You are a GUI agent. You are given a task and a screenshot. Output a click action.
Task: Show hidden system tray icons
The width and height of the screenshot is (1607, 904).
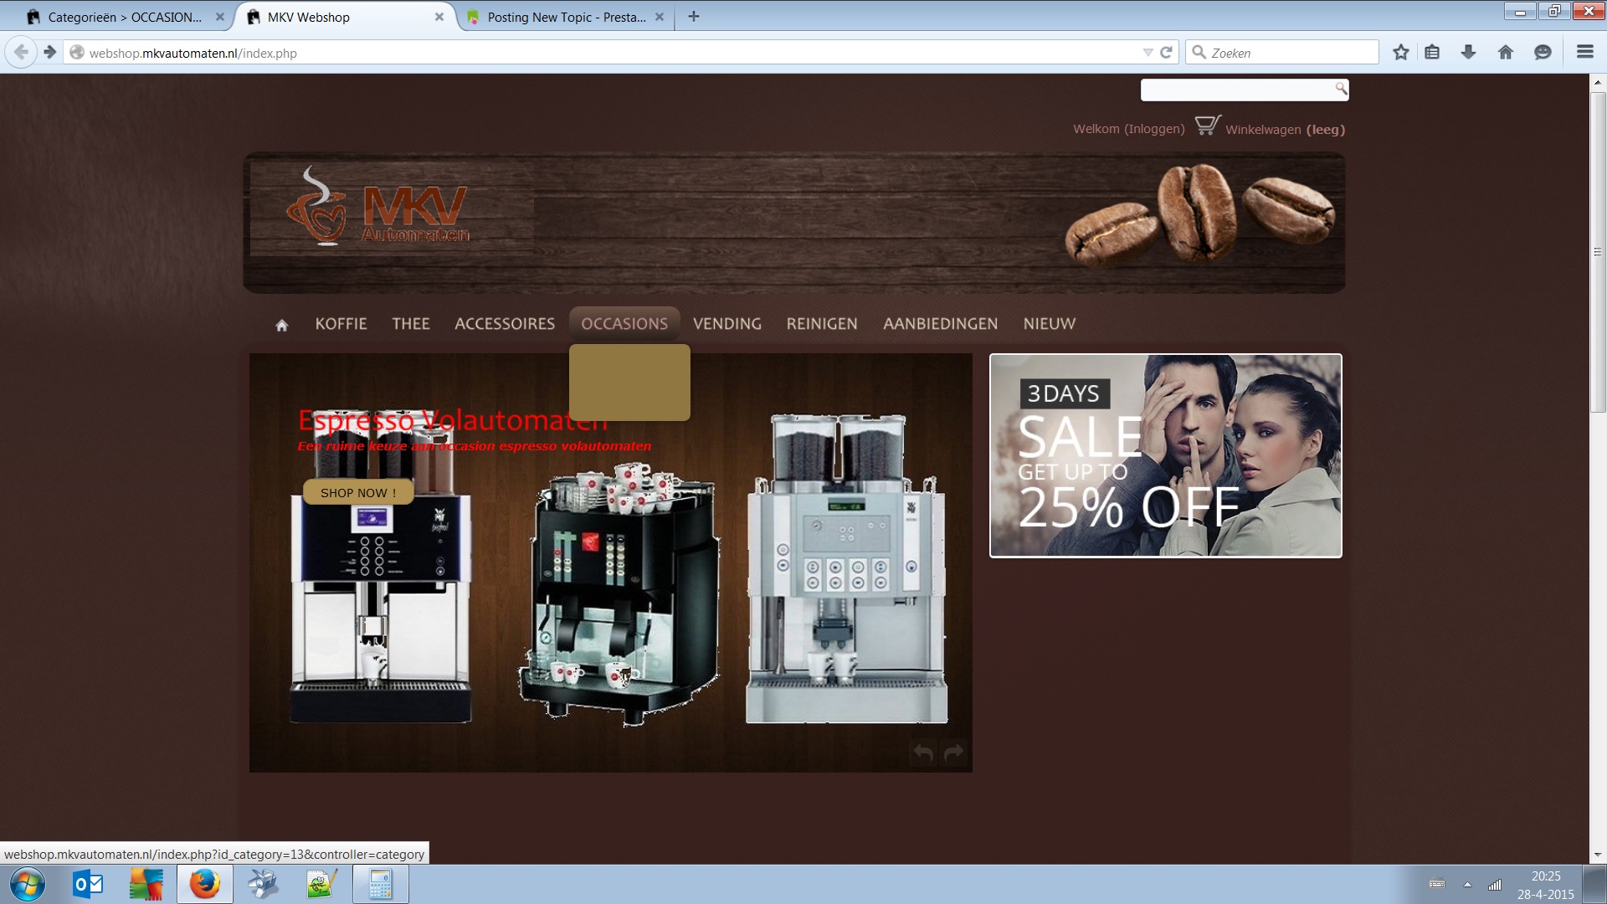click(x=1467, y=885)
